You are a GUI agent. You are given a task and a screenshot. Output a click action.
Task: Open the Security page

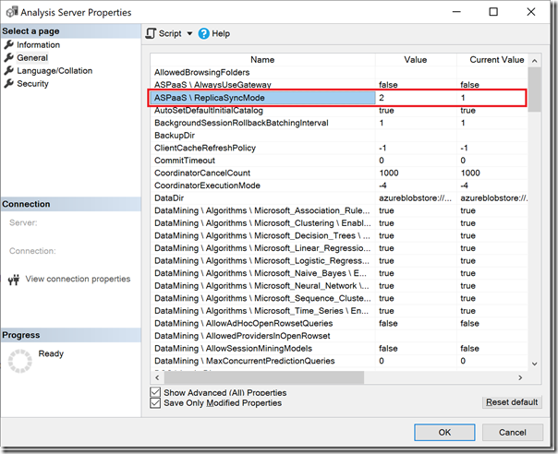32,84
